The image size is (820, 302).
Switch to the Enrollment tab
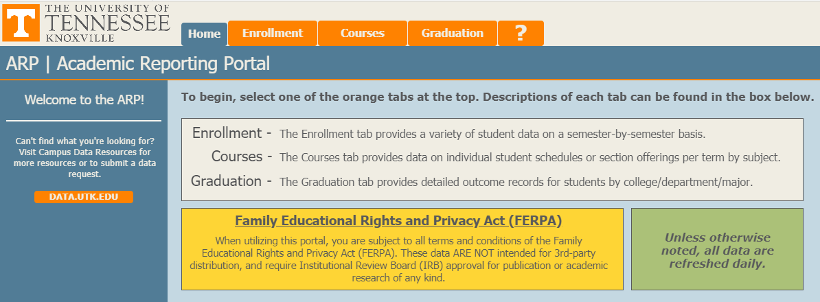point(273,34)
